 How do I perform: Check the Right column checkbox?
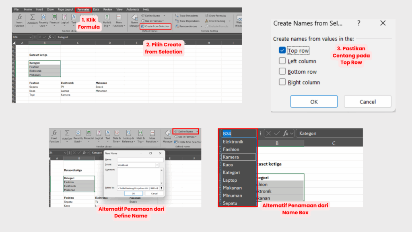(282, 82)
